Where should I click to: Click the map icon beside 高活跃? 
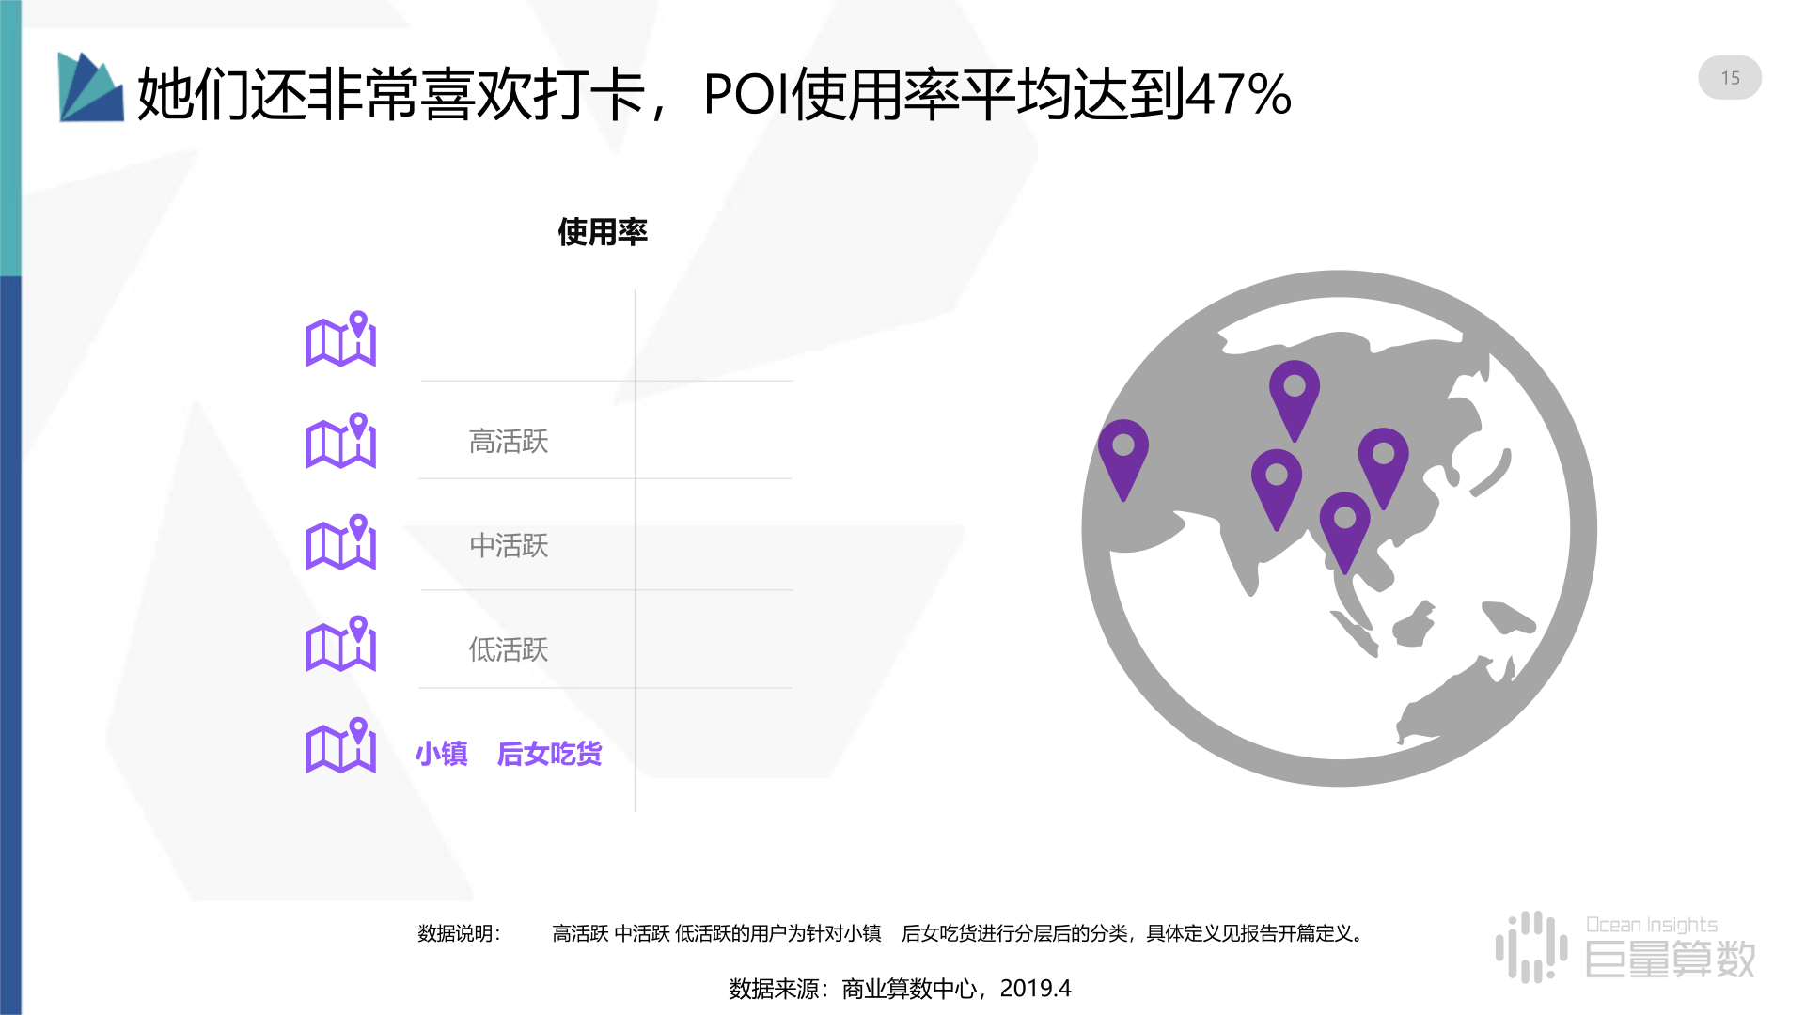coord(340,441)
